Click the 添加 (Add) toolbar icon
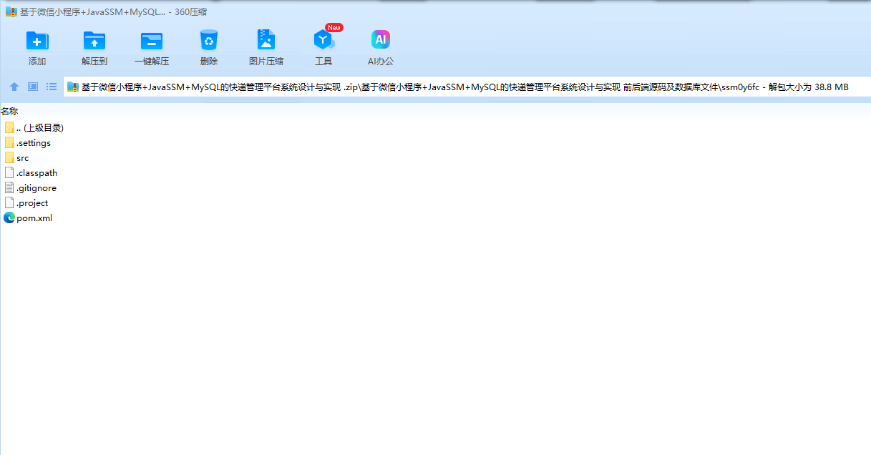 (x=37, y=40)
